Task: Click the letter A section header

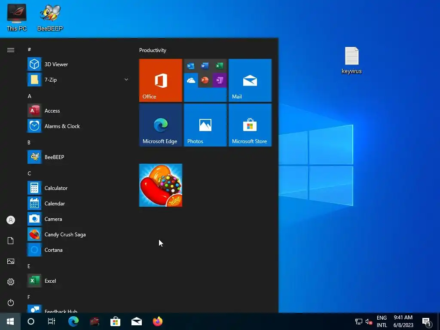Action: point(29,96)
